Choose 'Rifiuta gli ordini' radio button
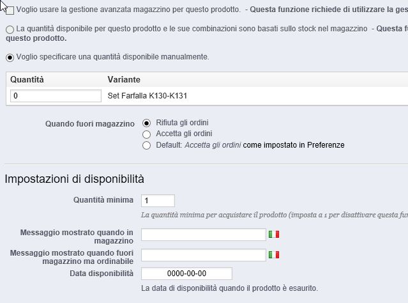The height and width of the screenshot is (303, 408). [147, 122]
